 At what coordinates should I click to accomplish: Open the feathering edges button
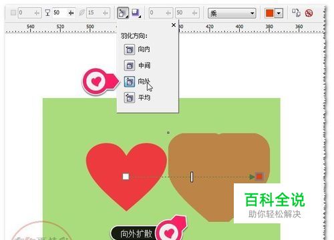[x=136, y=13]
